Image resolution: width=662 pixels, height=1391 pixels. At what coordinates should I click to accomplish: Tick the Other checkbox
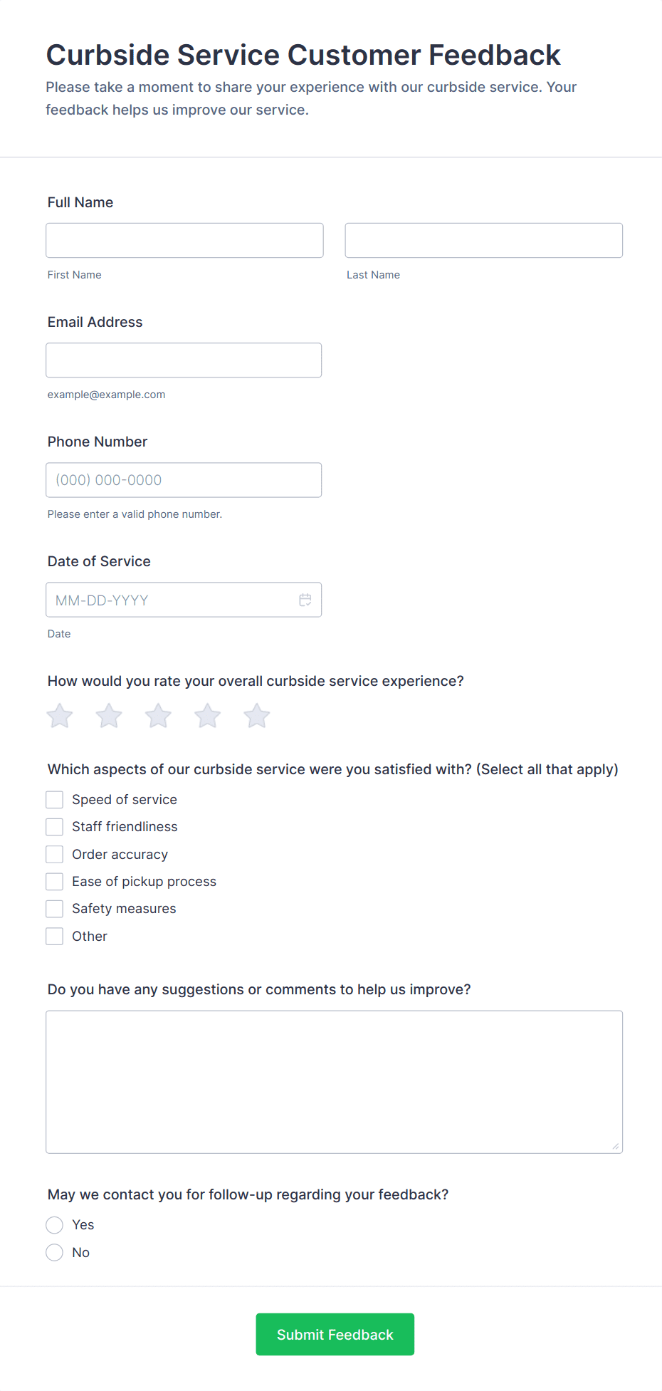(x=55, y=936)
